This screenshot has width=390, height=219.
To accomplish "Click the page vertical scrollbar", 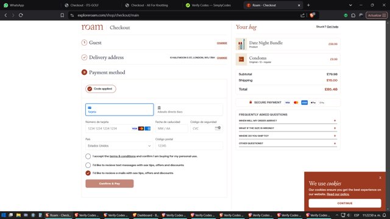I will click(388, 116).
